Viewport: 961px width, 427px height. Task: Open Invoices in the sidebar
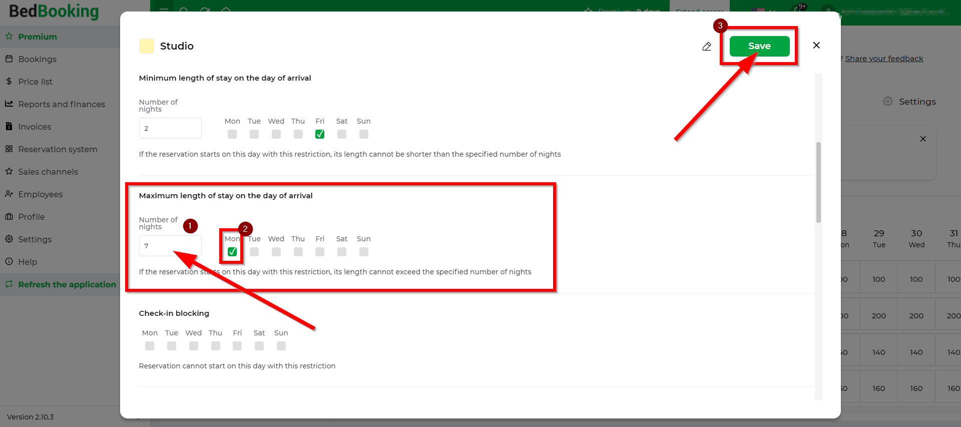[x=60, y=127]
